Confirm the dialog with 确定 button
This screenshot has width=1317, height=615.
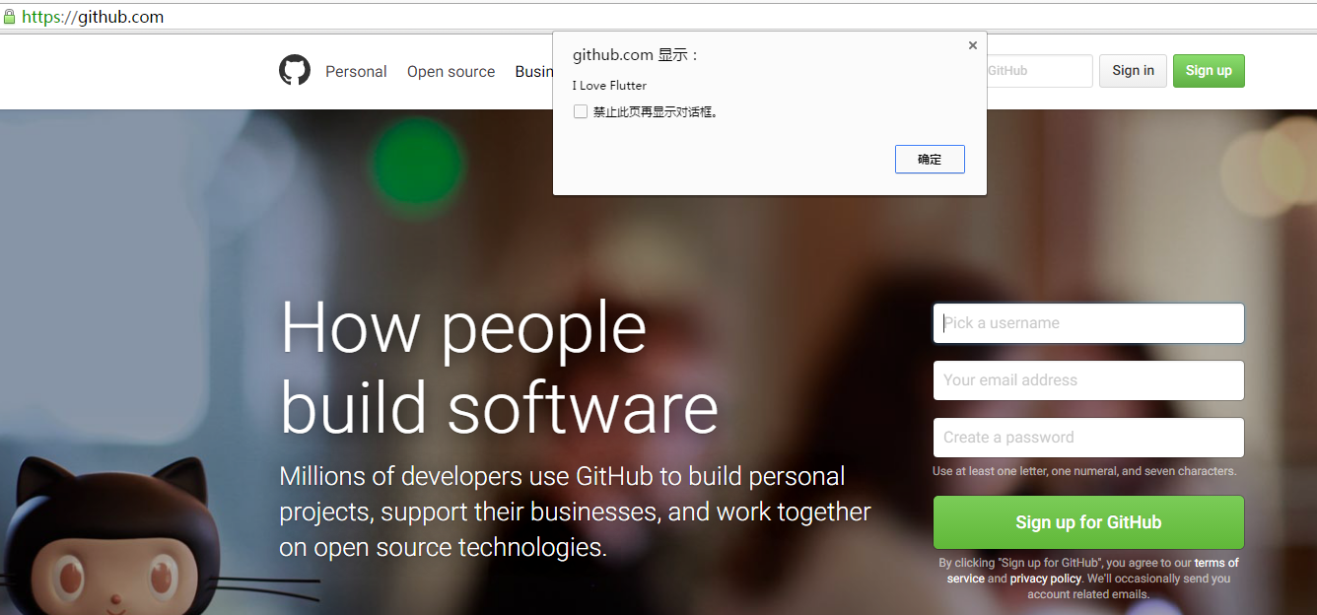930,159
